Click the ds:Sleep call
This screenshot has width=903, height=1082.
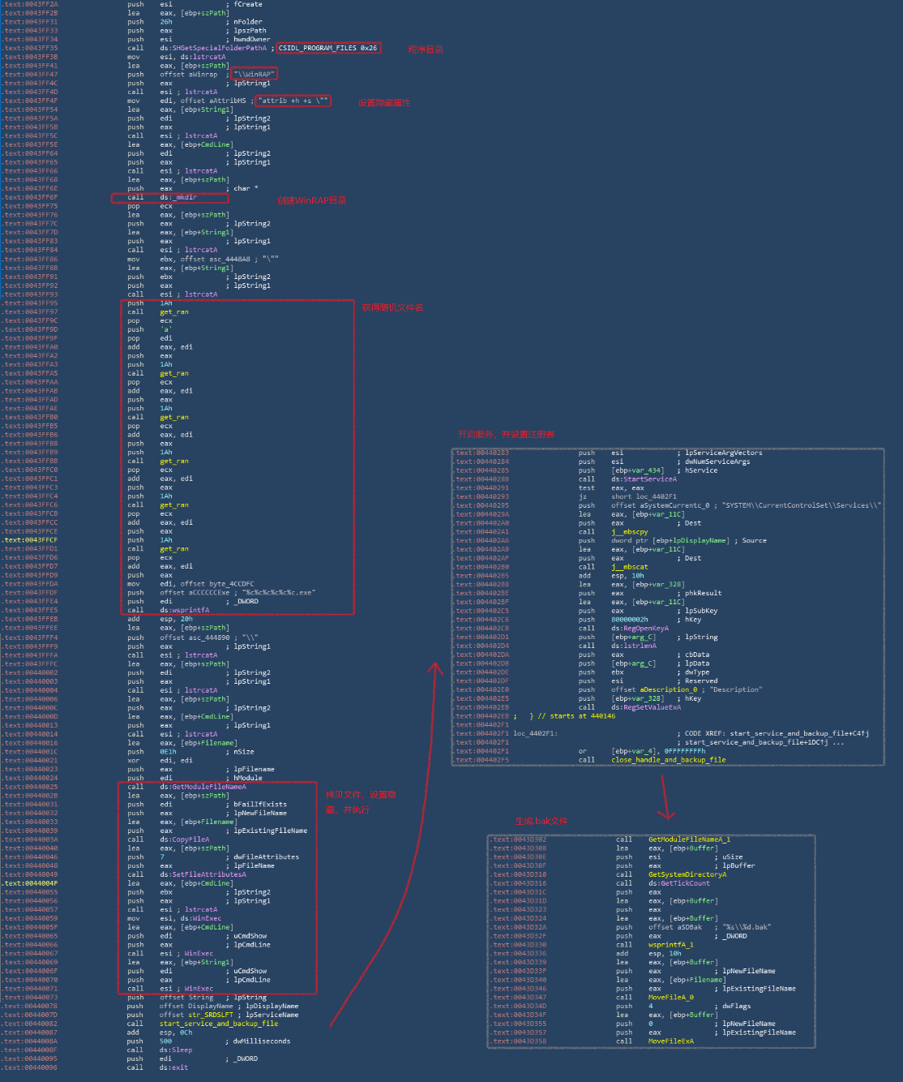(x=176, y=1050)
